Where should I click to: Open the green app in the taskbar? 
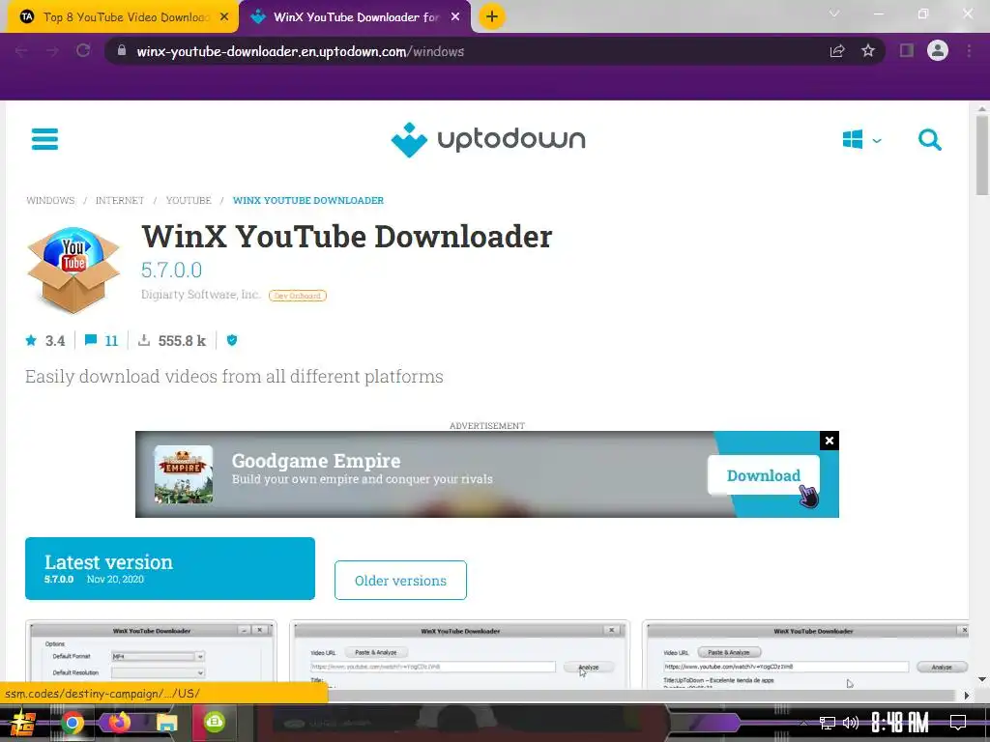coord(215,723)
